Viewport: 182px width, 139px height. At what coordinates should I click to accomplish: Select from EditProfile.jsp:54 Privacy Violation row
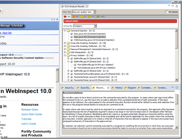pos(95,65)
